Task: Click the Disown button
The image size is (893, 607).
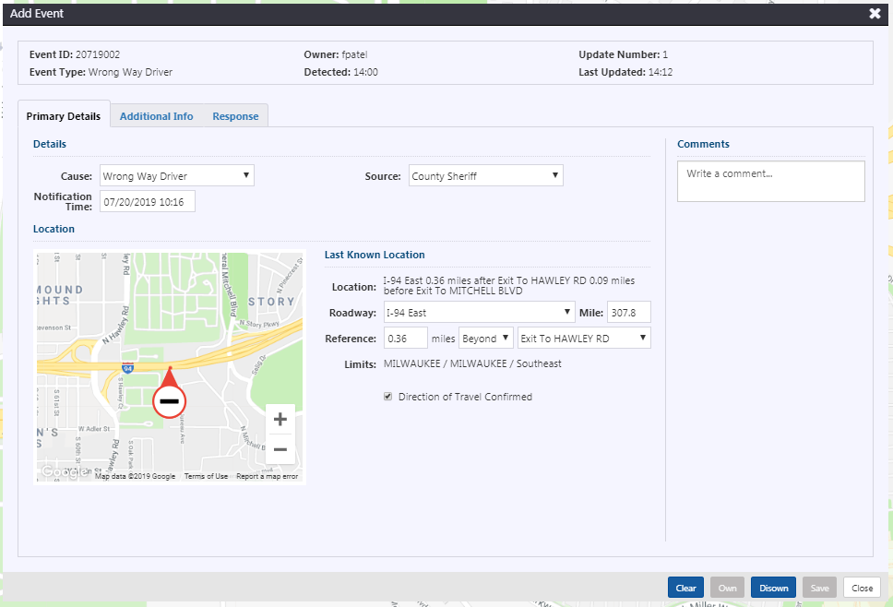Action: pyautogui.click(x=773, y=588)
